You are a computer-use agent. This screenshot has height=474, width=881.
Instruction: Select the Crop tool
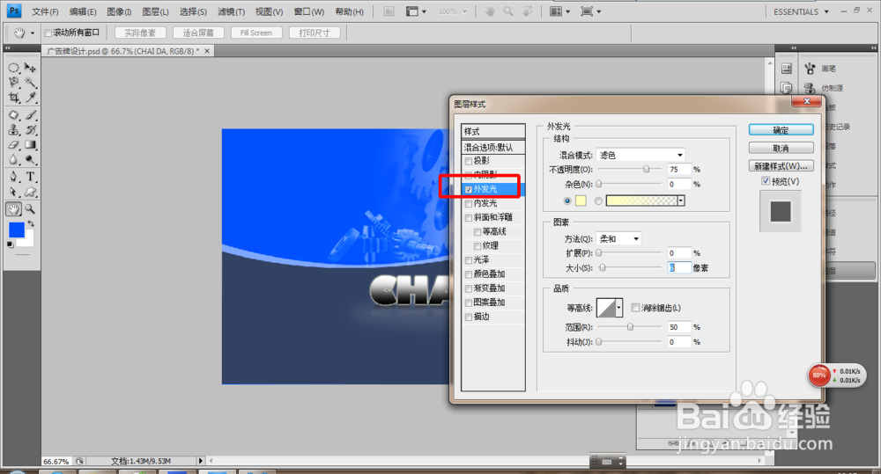(x=13, y=98)
